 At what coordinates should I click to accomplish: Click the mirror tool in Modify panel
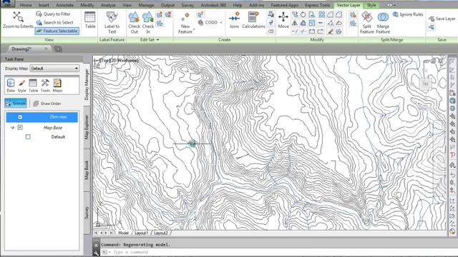click(x=295, y=23)
